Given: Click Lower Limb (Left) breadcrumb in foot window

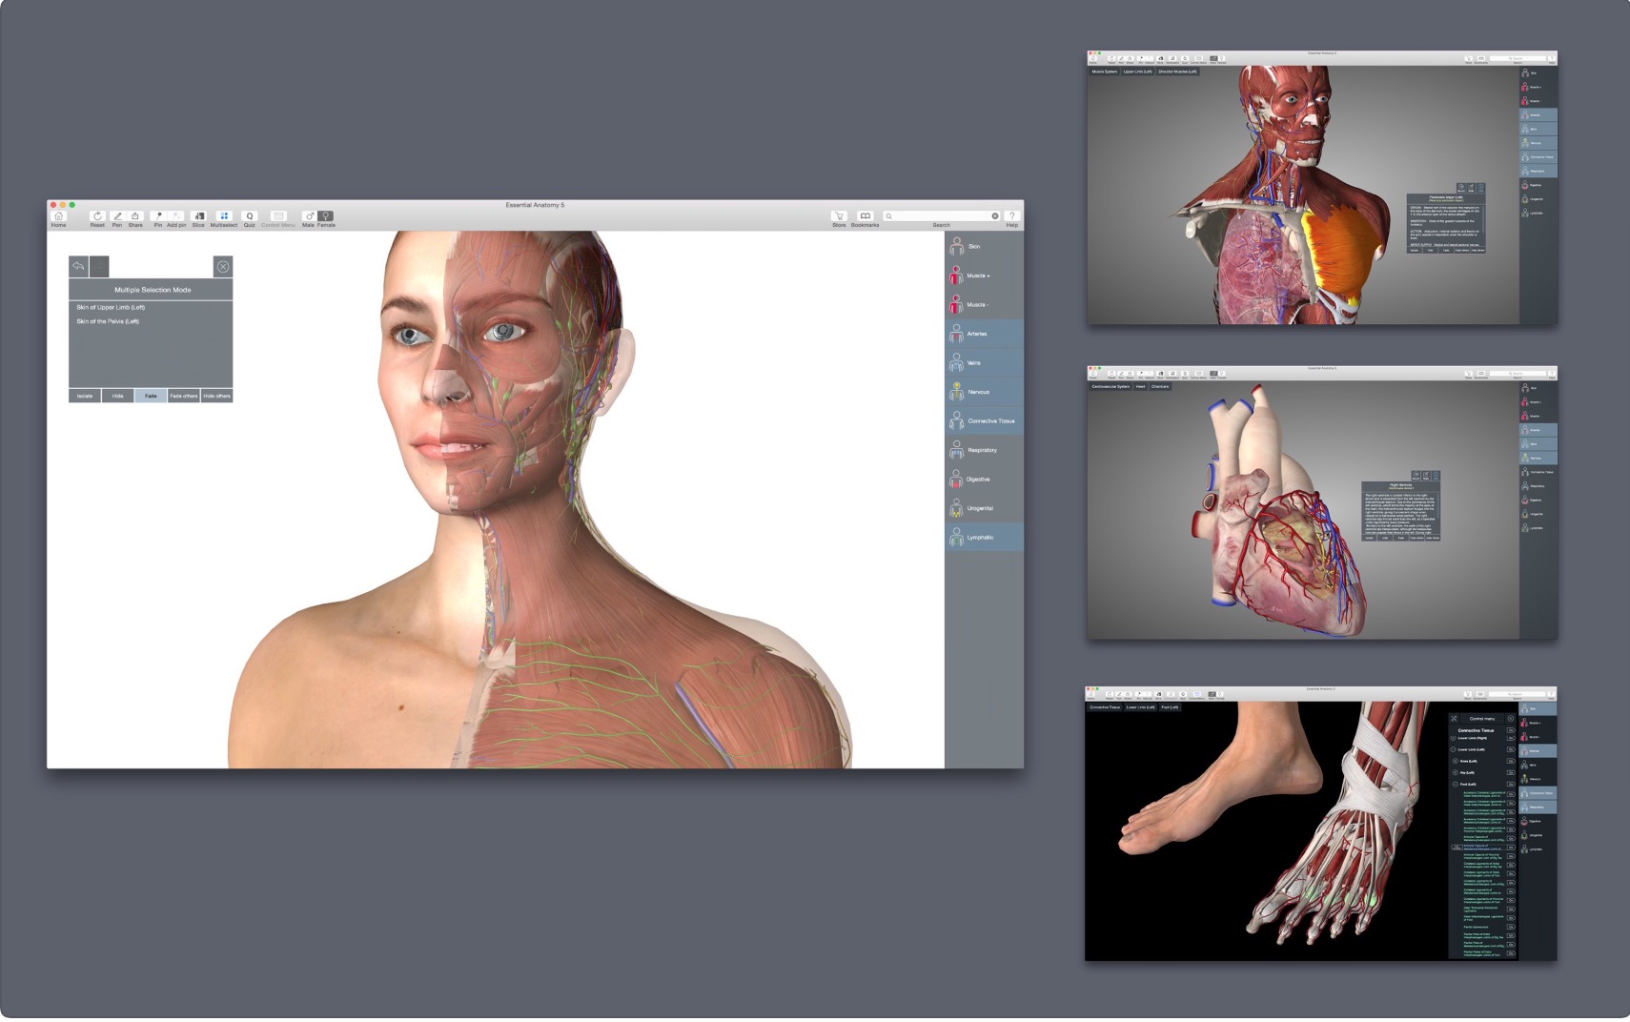Looking at the screenshot, I should tap(1140, 707).
